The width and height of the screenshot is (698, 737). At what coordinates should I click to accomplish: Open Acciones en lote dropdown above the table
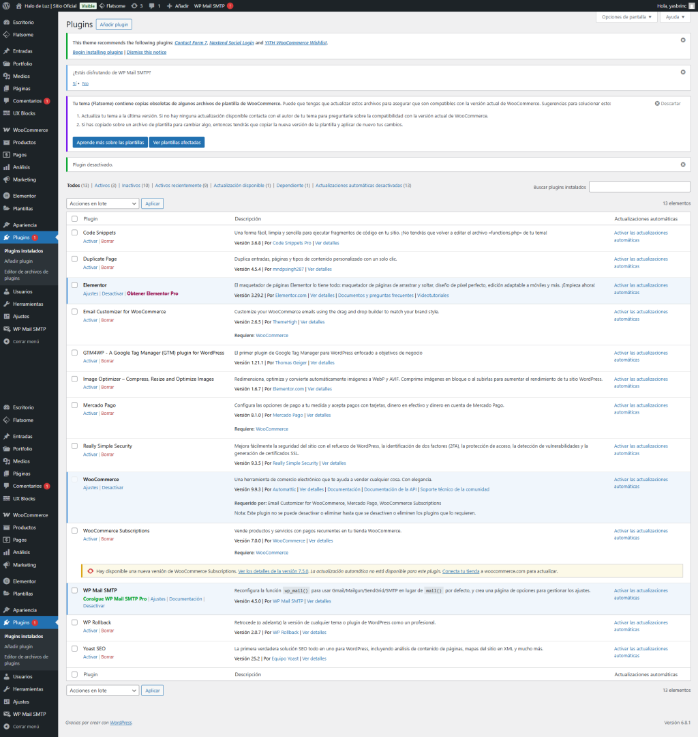click(x=103, y=203)
